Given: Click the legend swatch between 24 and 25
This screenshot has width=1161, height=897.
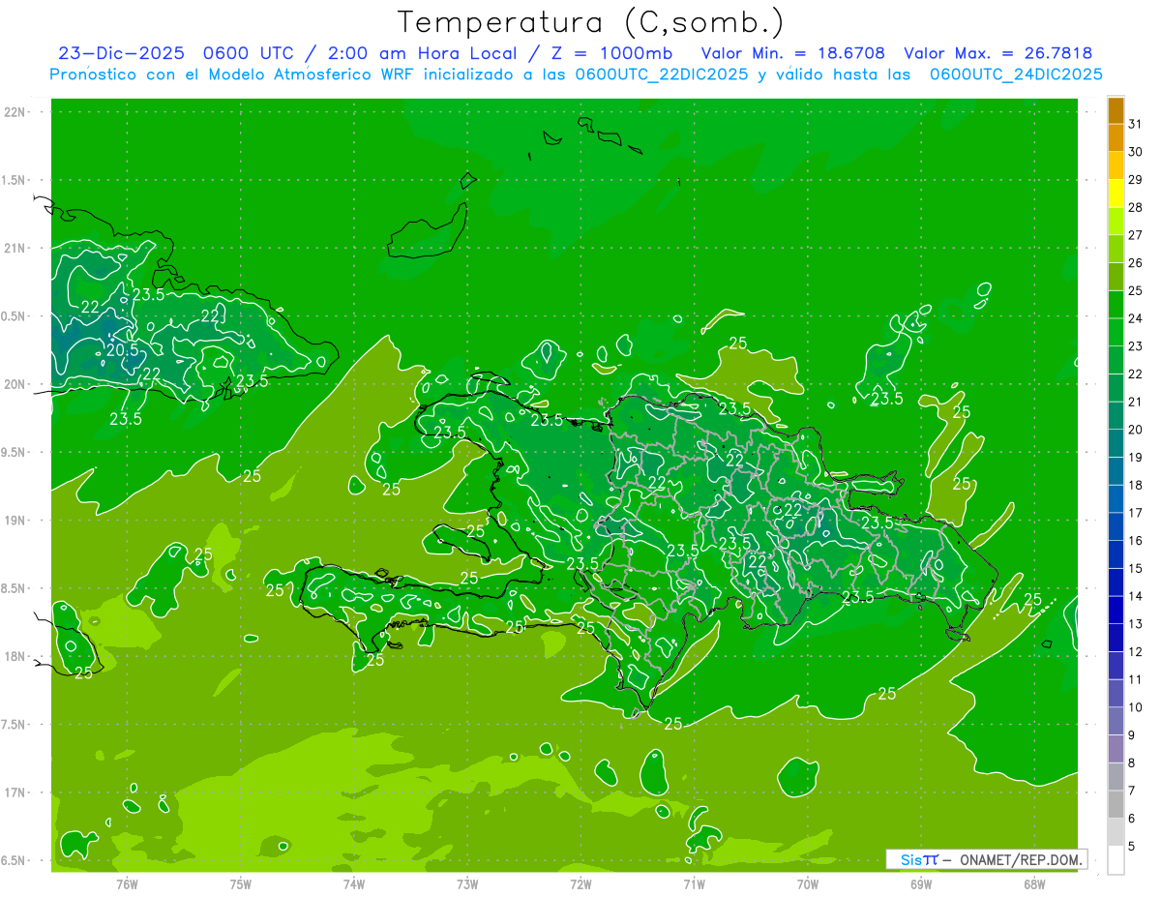Looking at the screenshot, I should tap(1116, 305).
